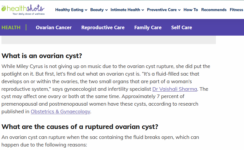Click the Healthshots logo
The height and width of the screenshot is (150, 244).
23,10
